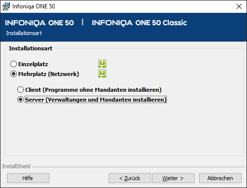
Task: Go back with the Zurück button
Action: (130, 178)
